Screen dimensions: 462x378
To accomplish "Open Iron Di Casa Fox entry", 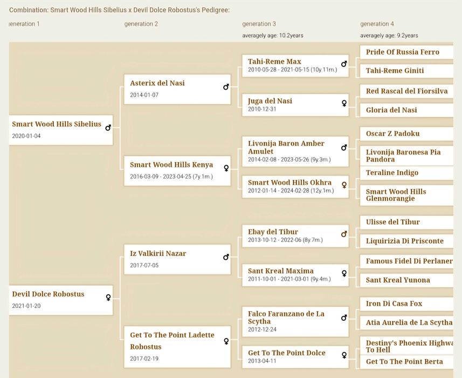I will pyautogui.click(x=394, y=303).
